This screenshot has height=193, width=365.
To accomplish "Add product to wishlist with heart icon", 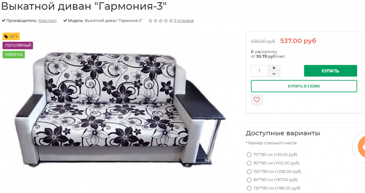I will click(256, 100).
